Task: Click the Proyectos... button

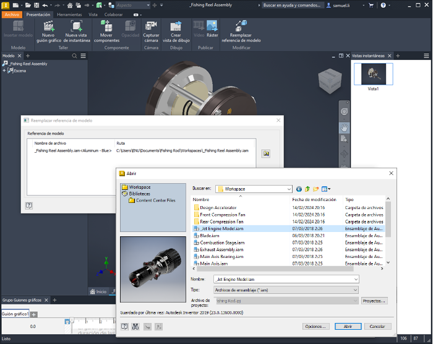Action: pyautogui.click(x=374, y=301)
